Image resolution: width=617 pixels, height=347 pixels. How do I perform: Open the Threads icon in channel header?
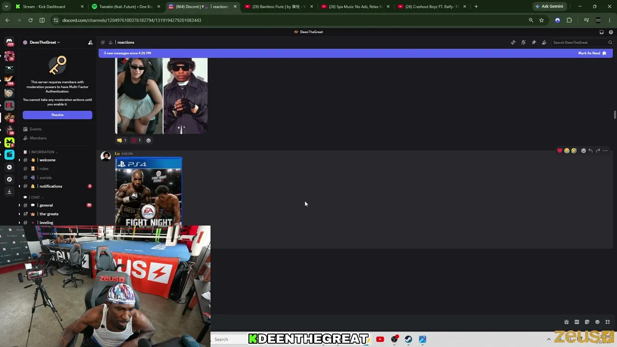tap(513, 42)
